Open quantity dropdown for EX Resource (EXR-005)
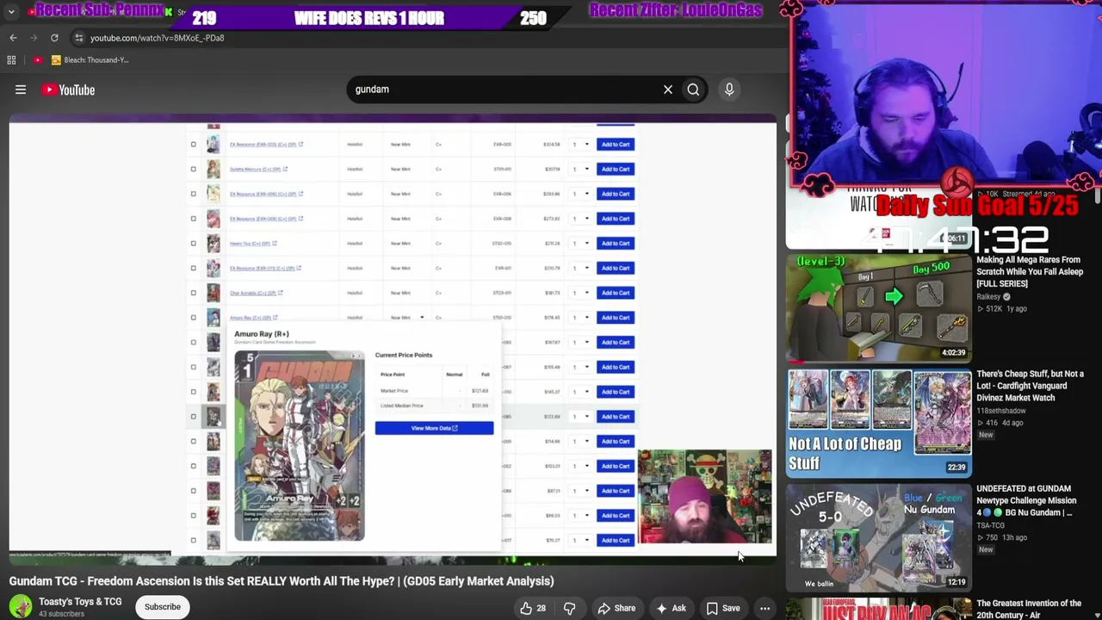The image size is (1102, 620). tap(581, 145)
